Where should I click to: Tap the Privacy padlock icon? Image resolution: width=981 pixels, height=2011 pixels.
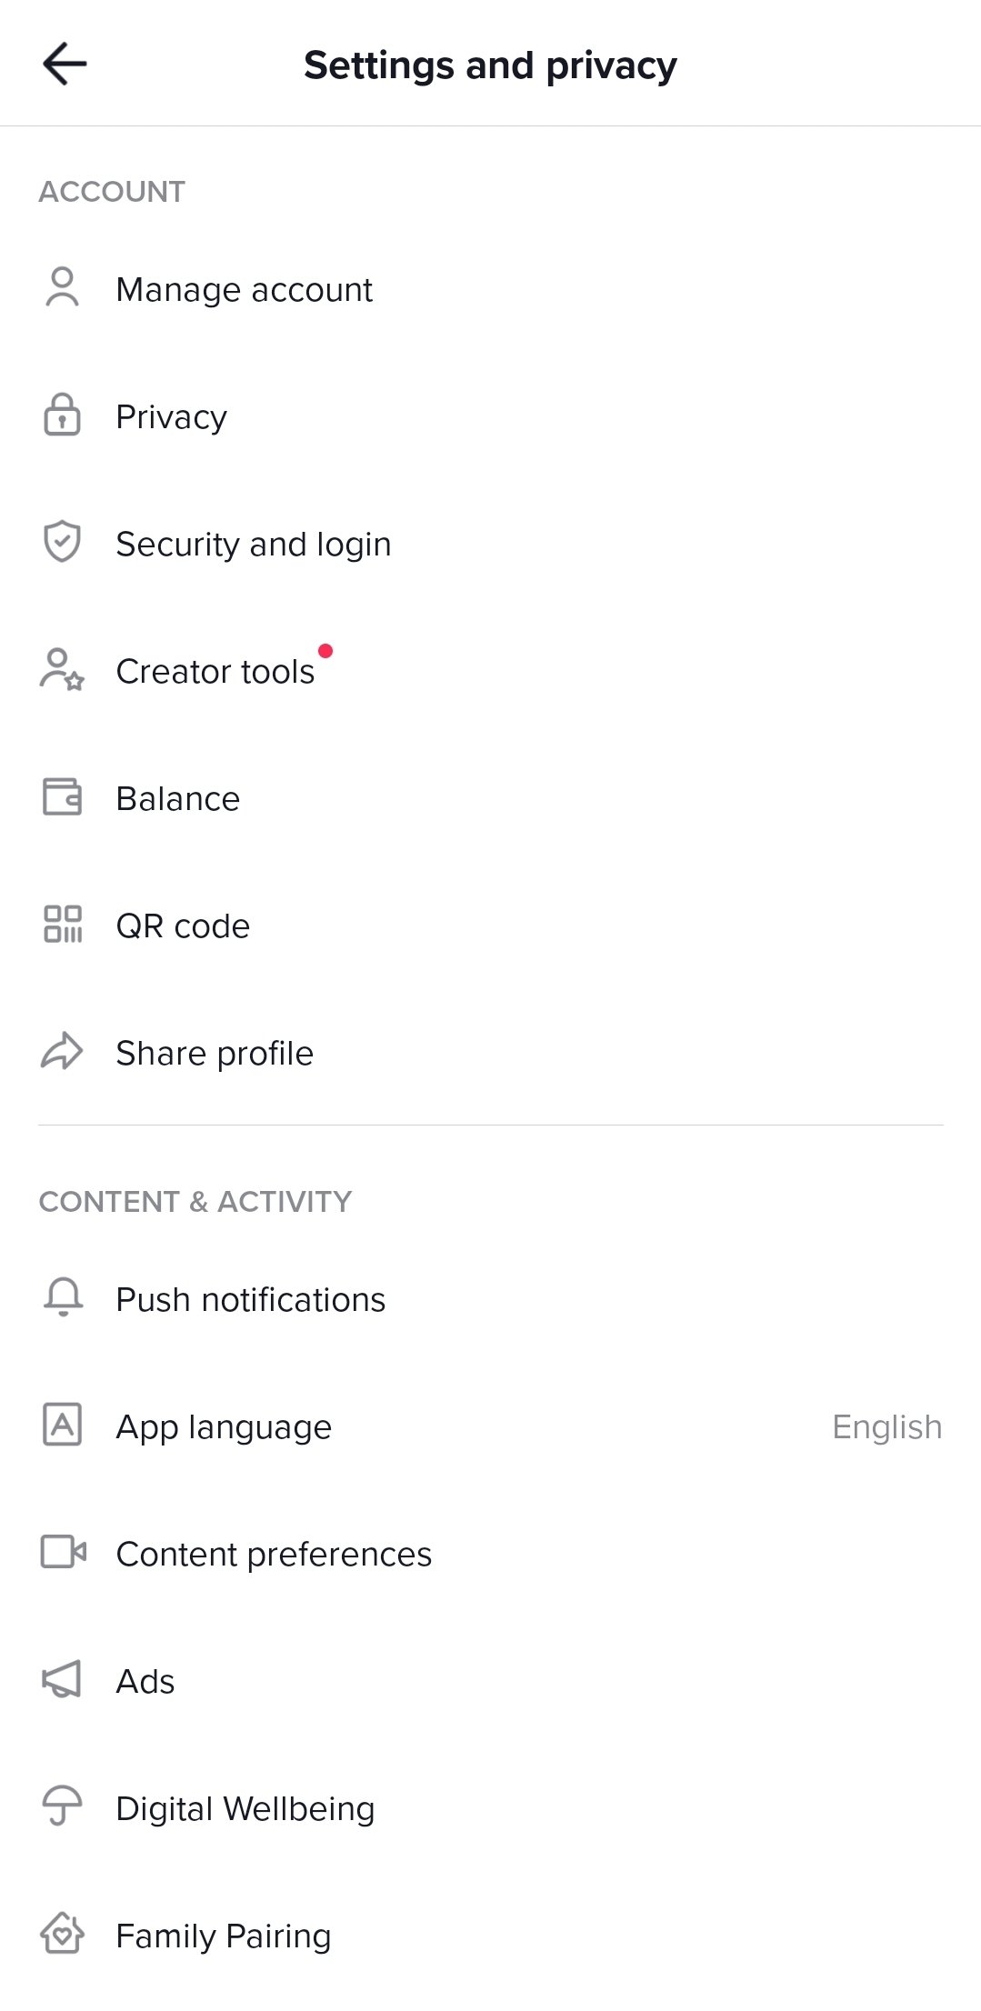(x=62, y=415)
